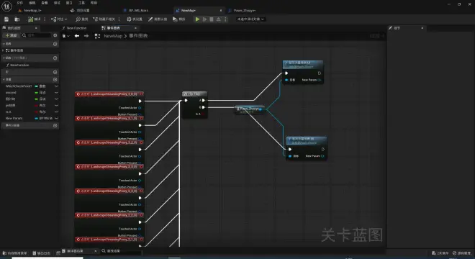This screenshot has height=259, width=475.
Task: Switch to NewMap_b level tab
Action: click(x=32, y=10)
